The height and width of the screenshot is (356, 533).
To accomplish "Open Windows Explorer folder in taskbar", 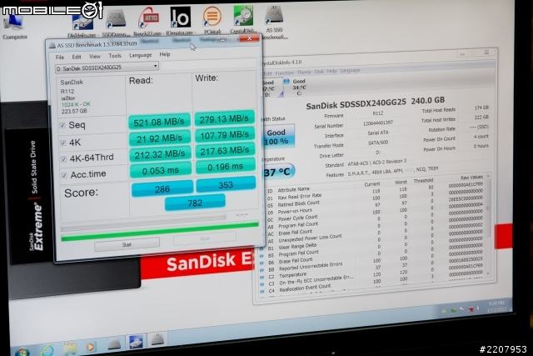I will [70, 348].
